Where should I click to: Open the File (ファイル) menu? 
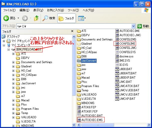click(x=9, y=10)
